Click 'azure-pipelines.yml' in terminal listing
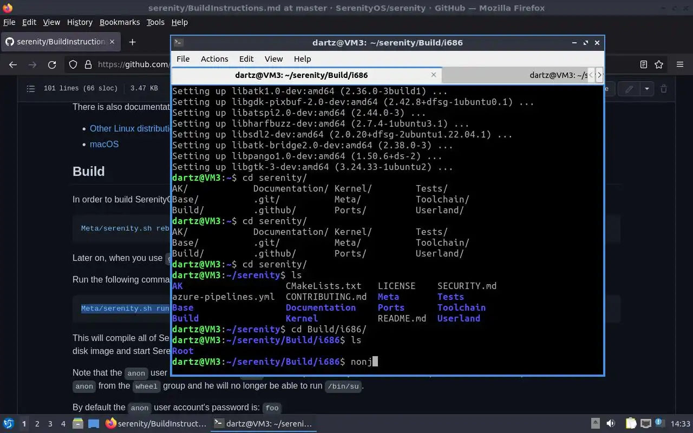 pyautogui.click(x=223, y=297)
